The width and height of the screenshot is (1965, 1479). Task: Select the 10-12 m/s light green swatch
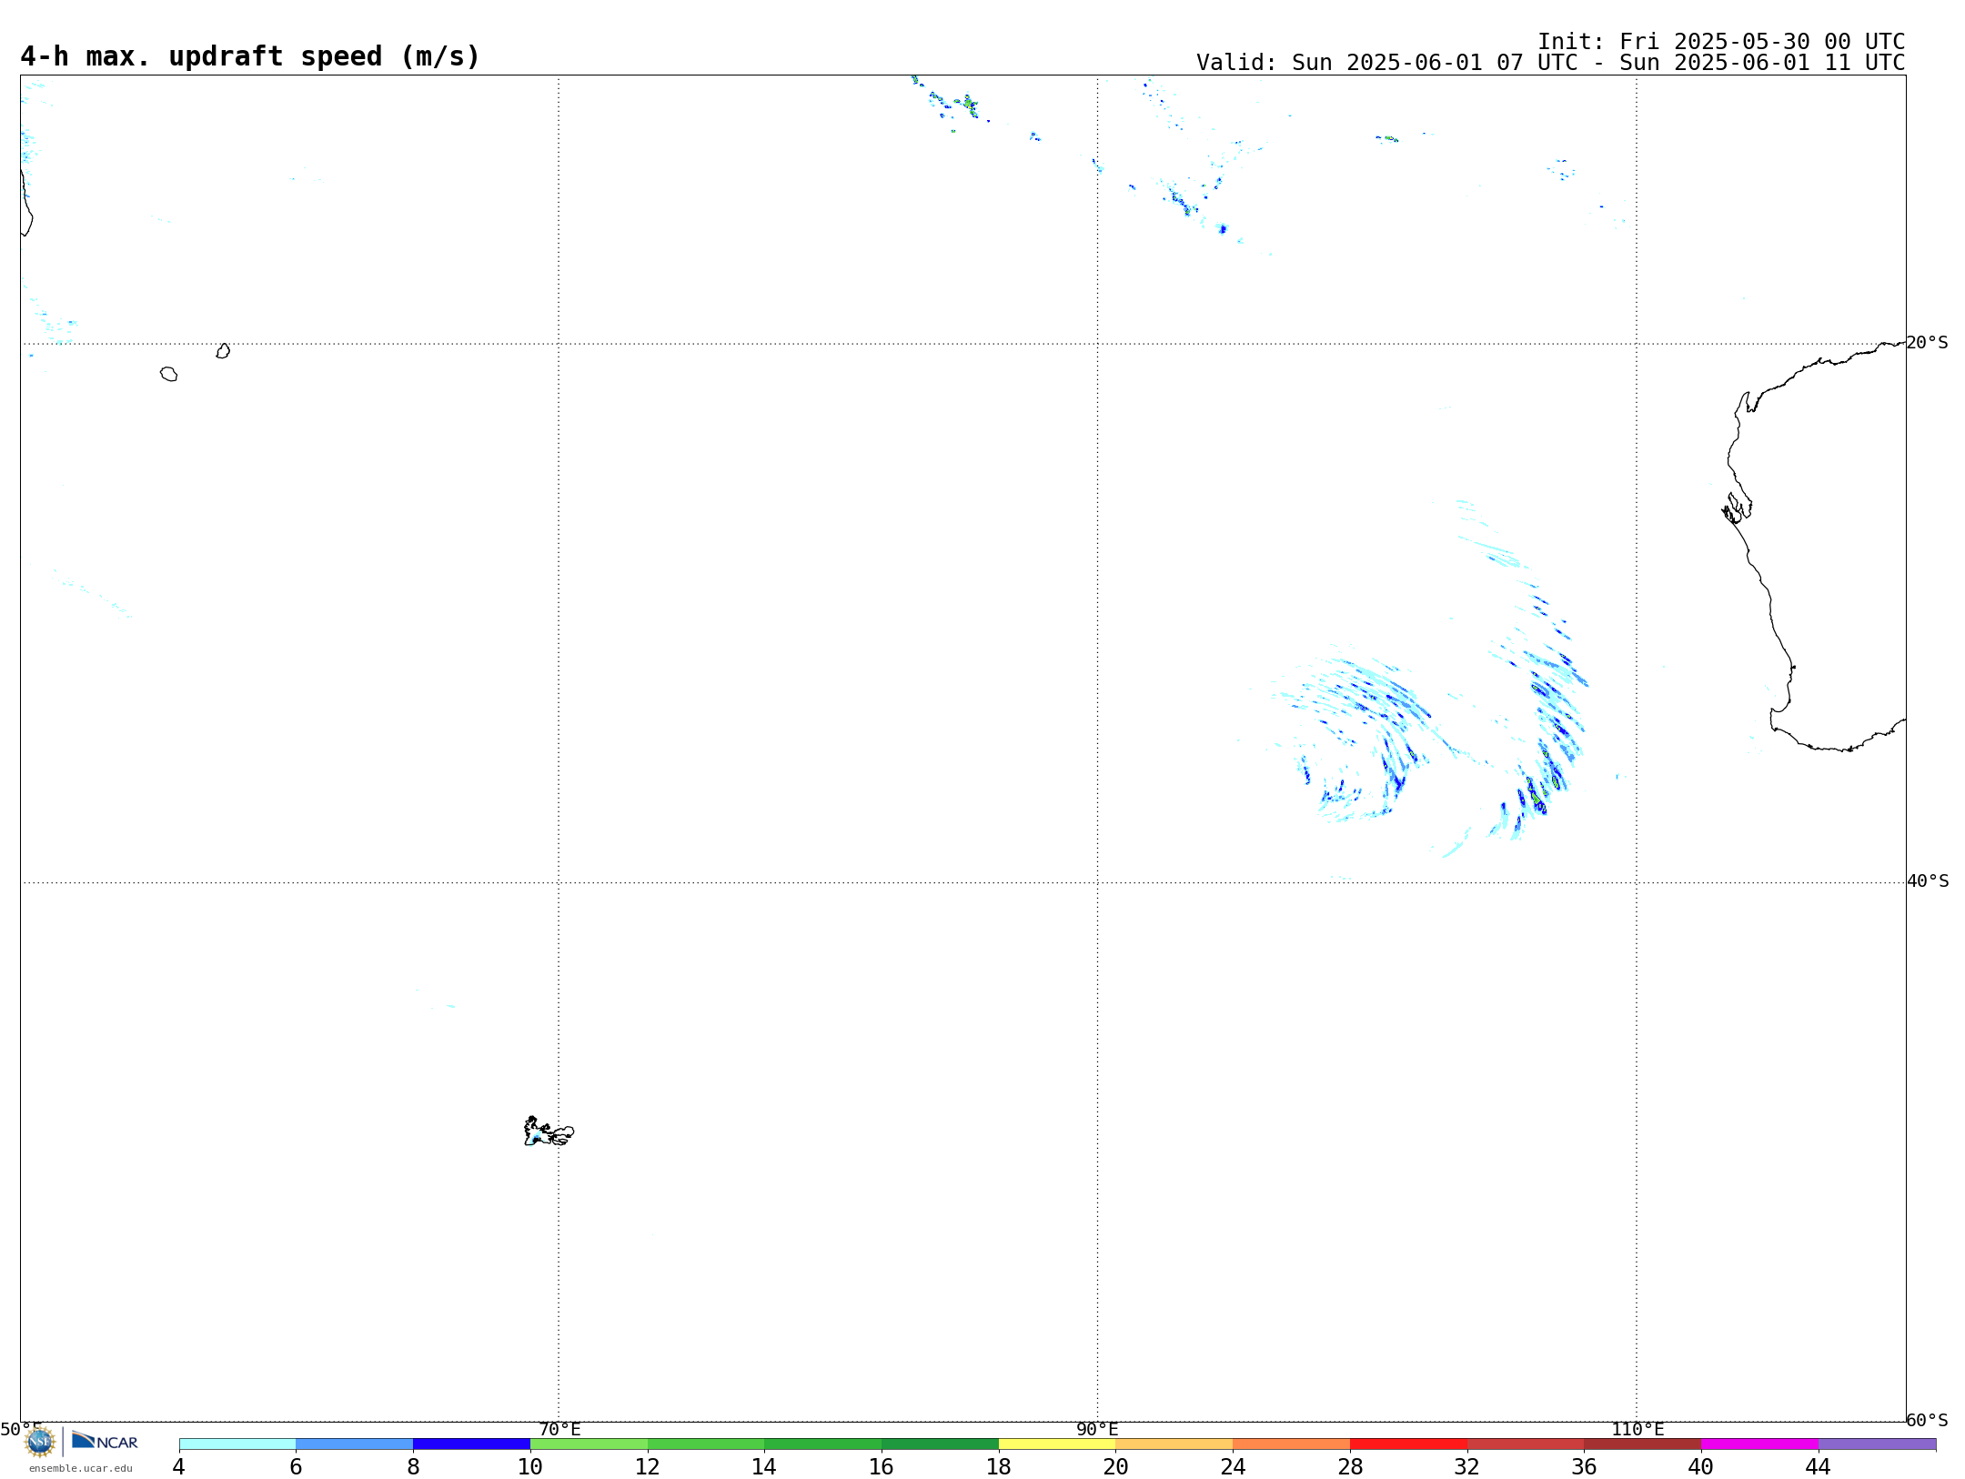(x=589, y=1444)
